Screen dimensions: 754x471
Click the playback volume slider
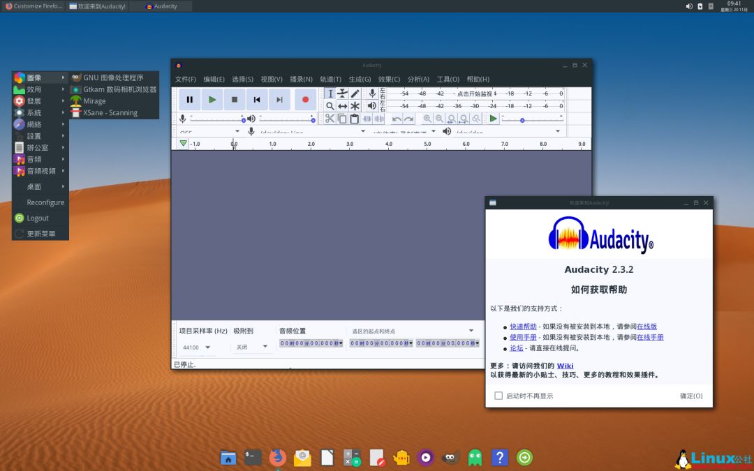(286, 119)
